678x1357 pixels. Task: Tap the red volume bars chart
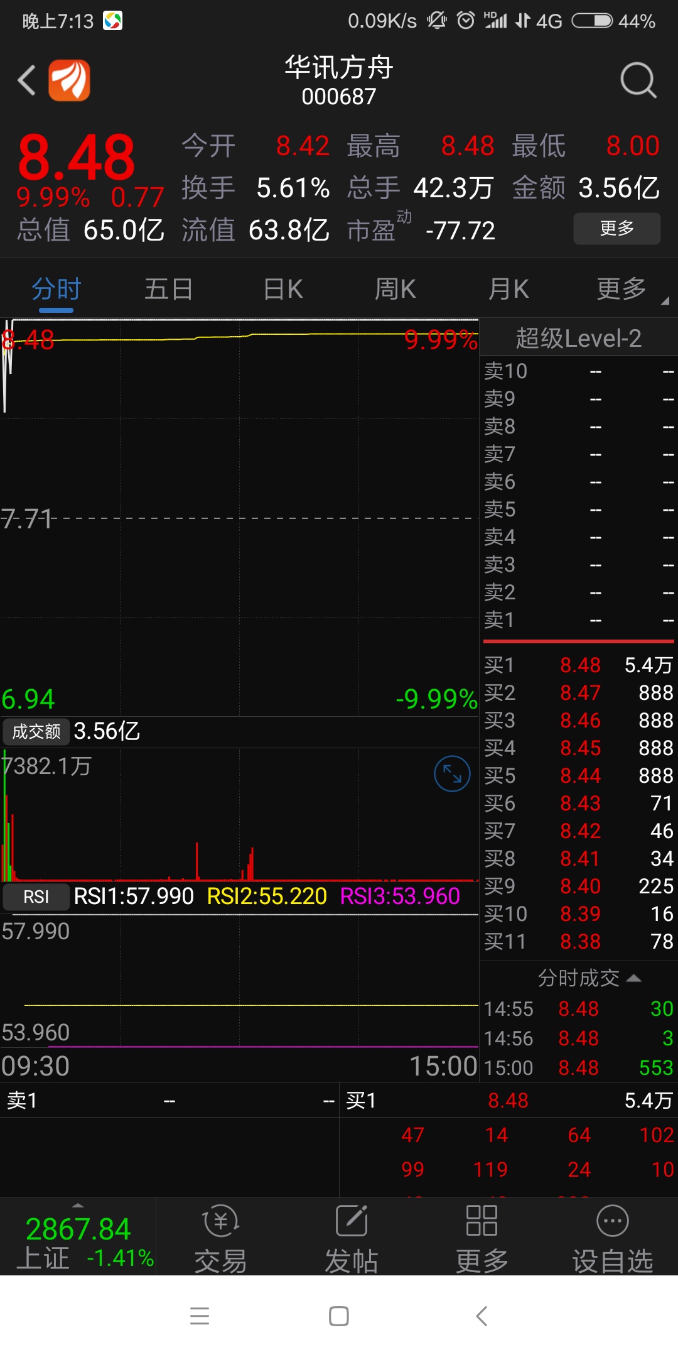(x=239, y=815)
